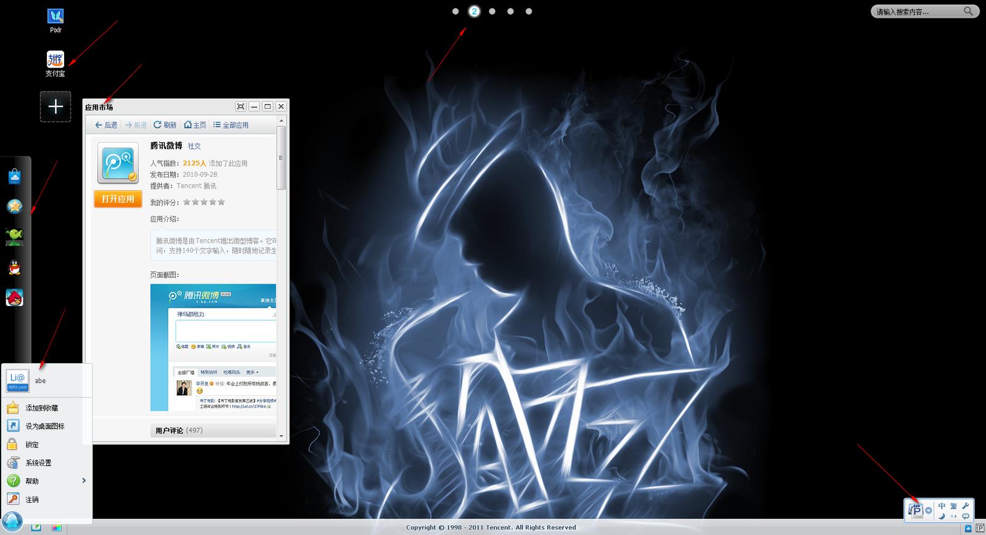Choose 注销 to log out

click(x=32, y=499)
